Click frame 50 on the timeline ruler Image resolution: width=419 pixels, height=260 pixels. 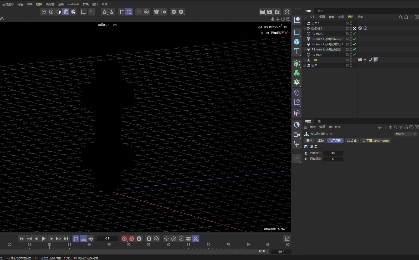129,244
